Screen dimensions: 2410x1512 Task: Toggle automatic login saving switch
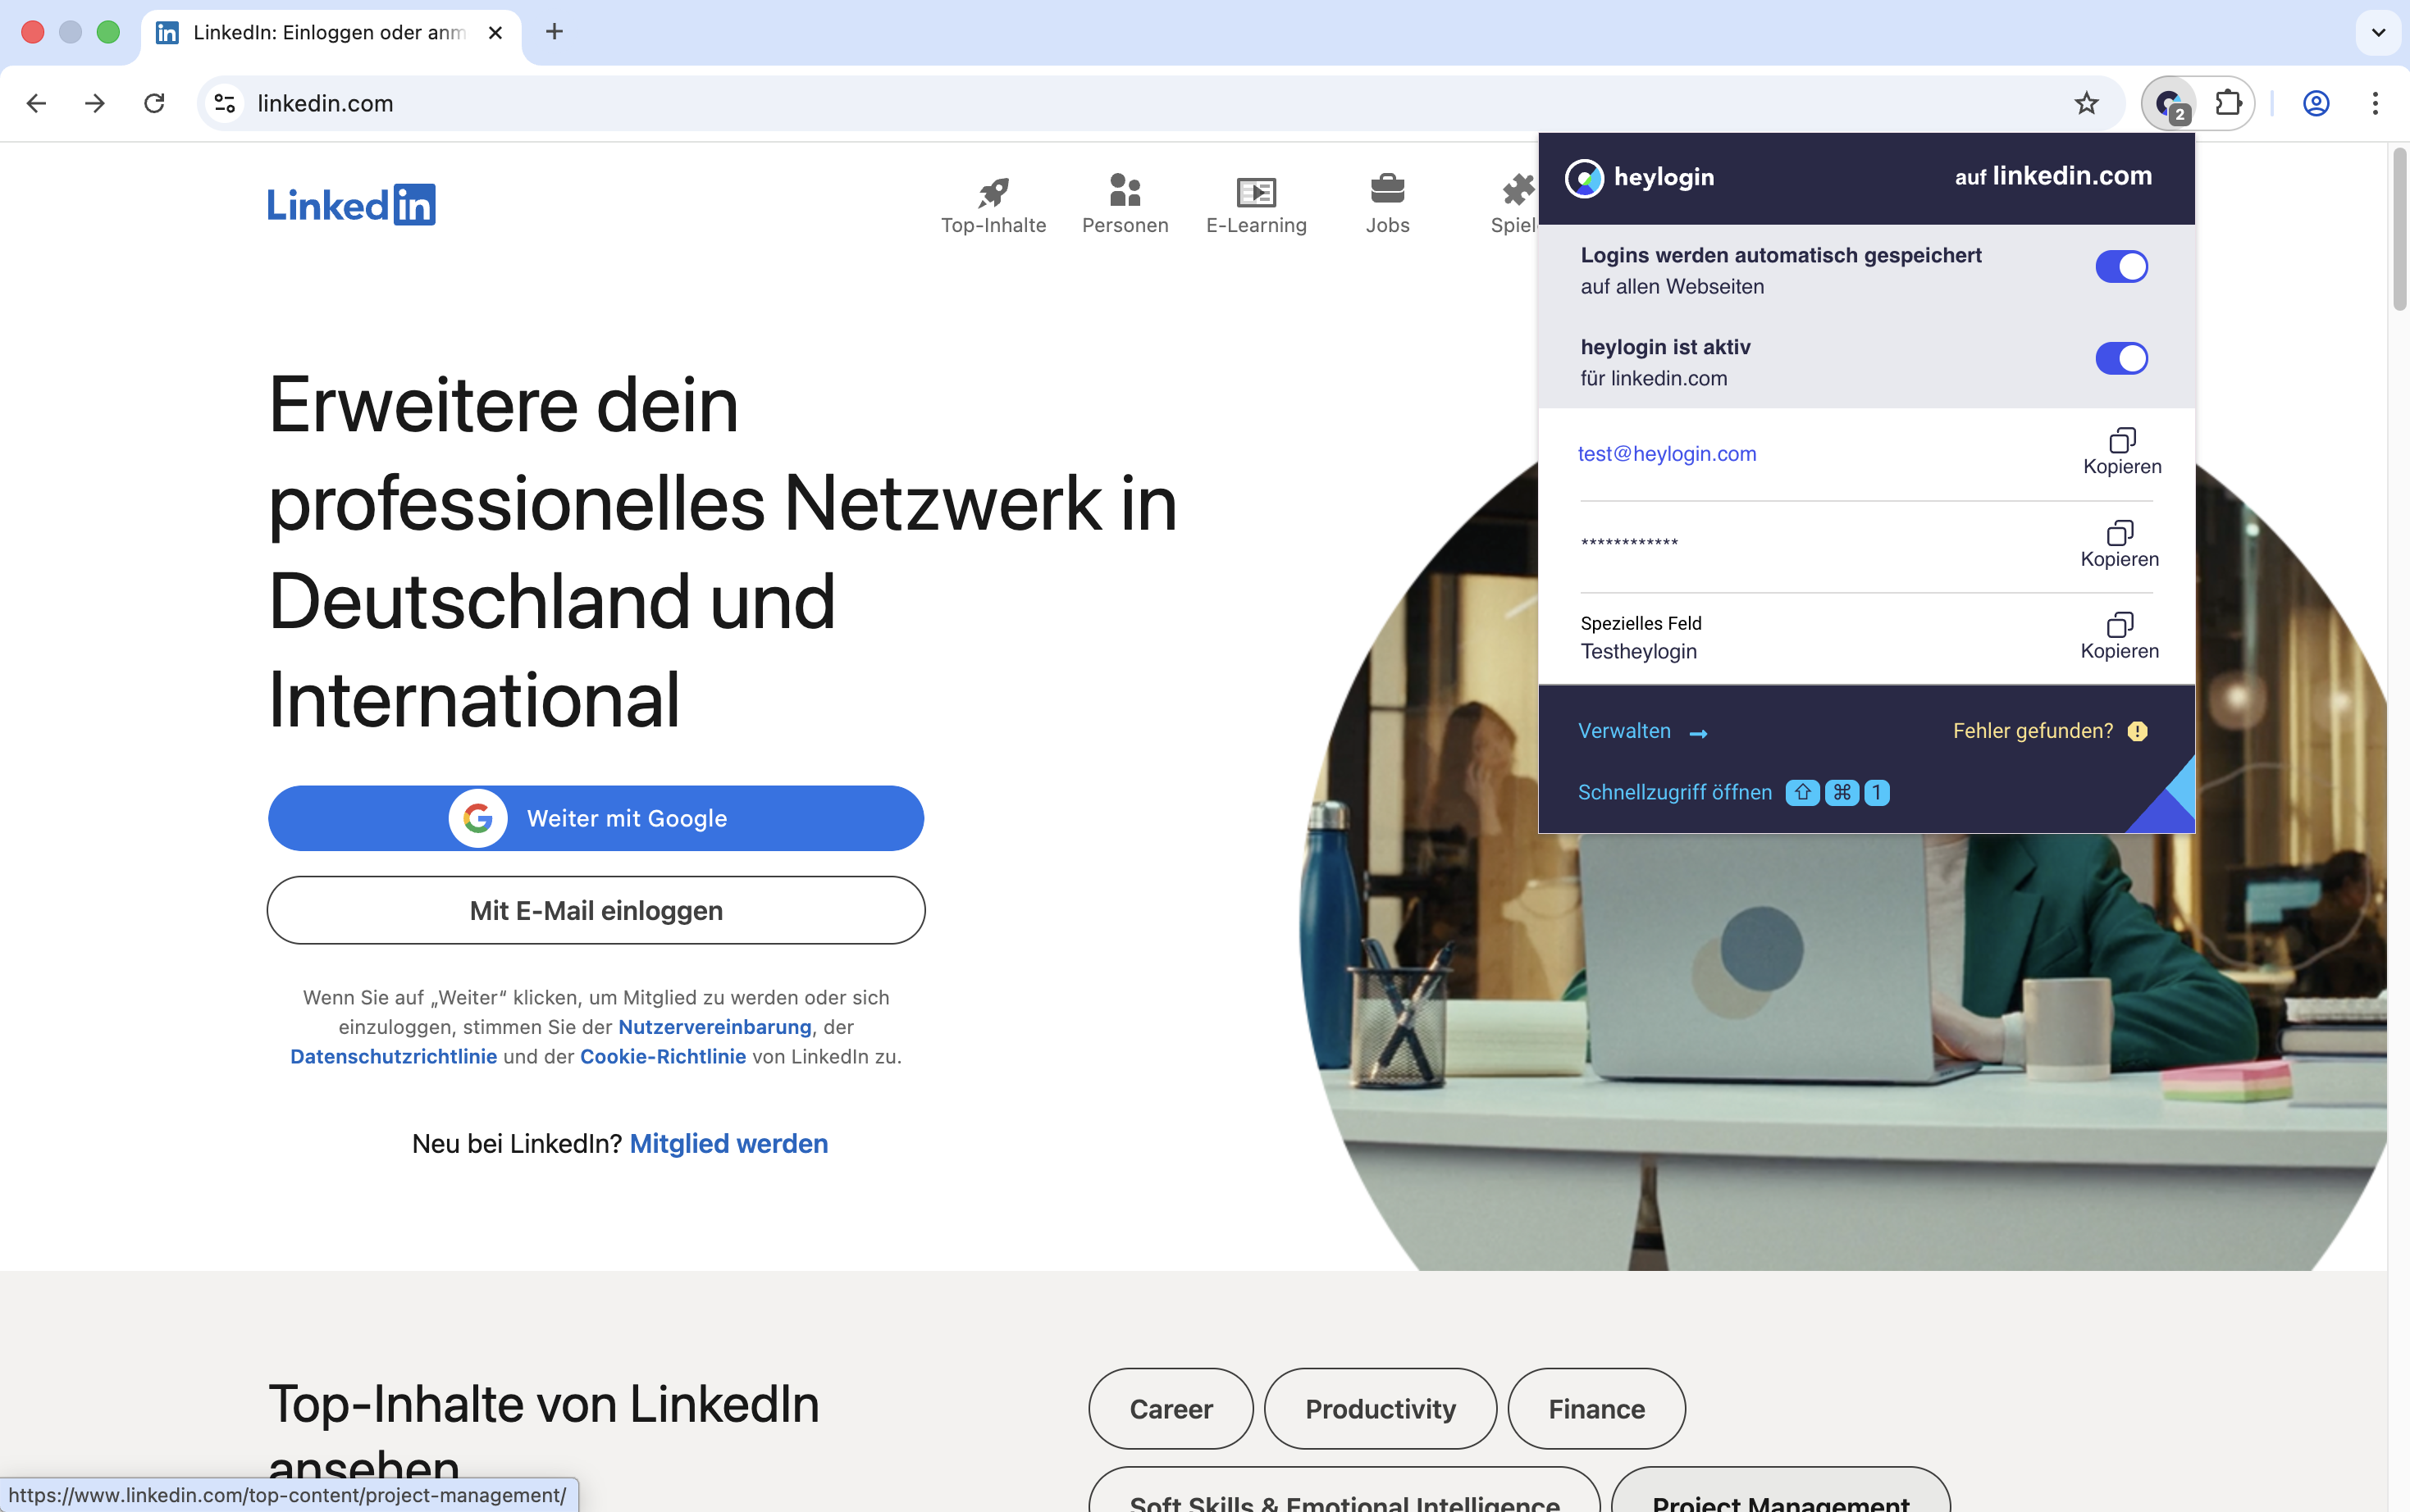[x=2121, y=267]
